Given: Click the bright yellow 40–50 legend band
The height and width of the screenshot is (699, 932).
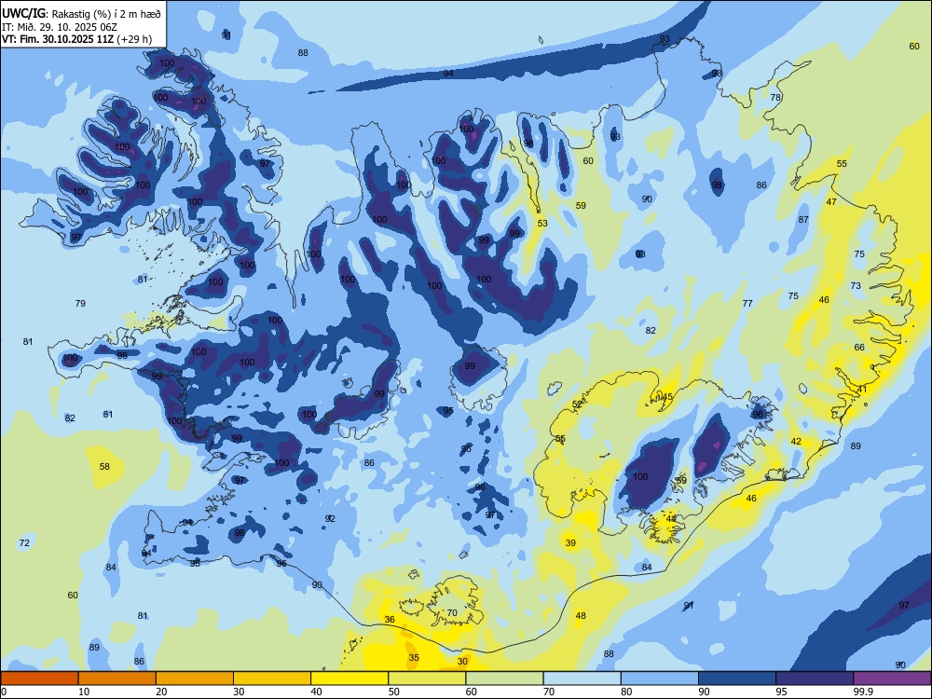Looking at the screenshot, I should (349, 678).
